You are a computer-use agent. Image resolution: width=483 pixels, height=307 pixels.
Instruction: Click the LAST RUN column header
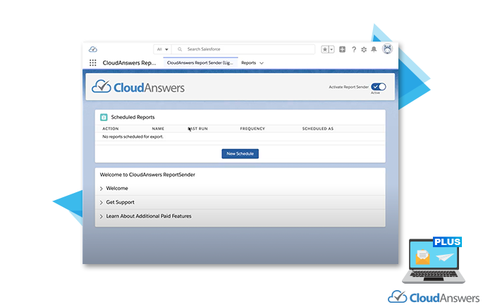pyautogui.click(x=198, y=129)
